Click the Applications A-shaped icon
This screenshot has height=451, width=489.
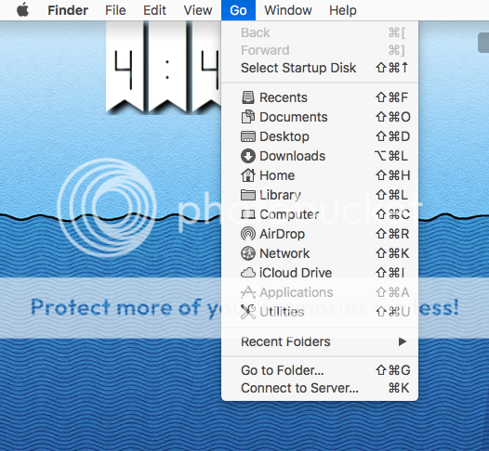[248, 292]
